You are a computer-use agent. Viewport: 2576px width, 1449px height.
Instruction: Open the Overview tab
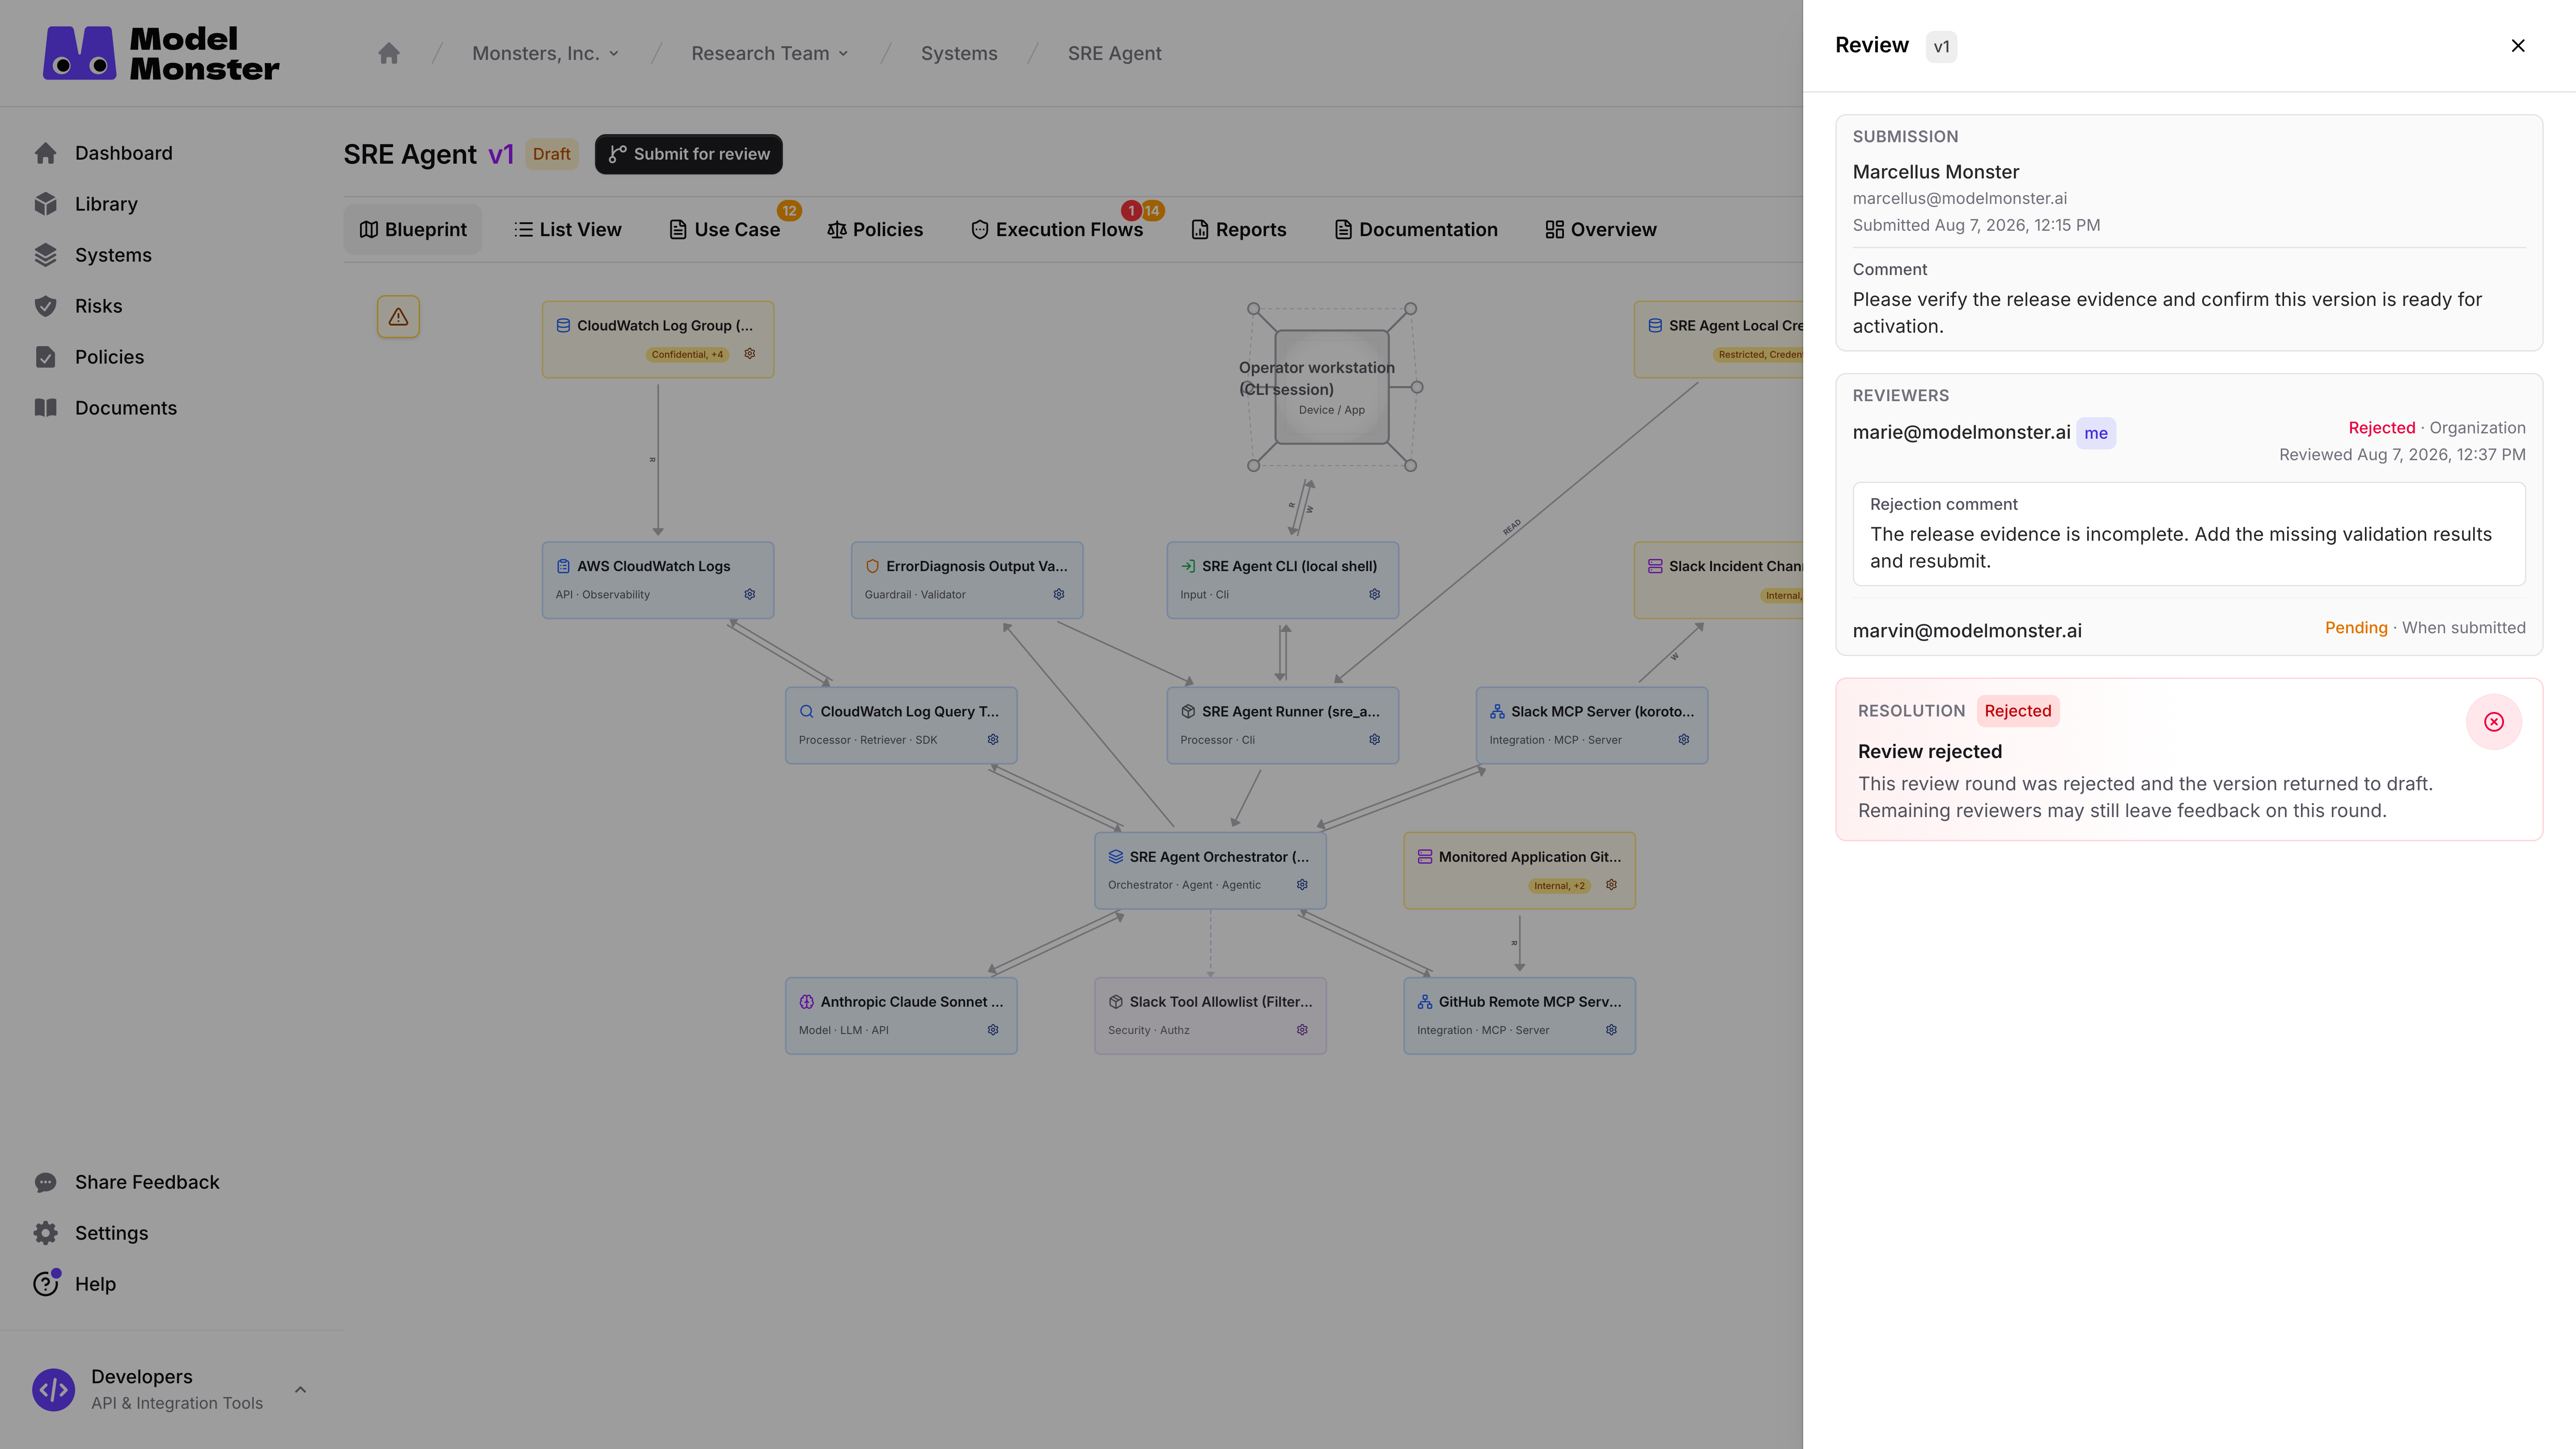pos(1601,229)
